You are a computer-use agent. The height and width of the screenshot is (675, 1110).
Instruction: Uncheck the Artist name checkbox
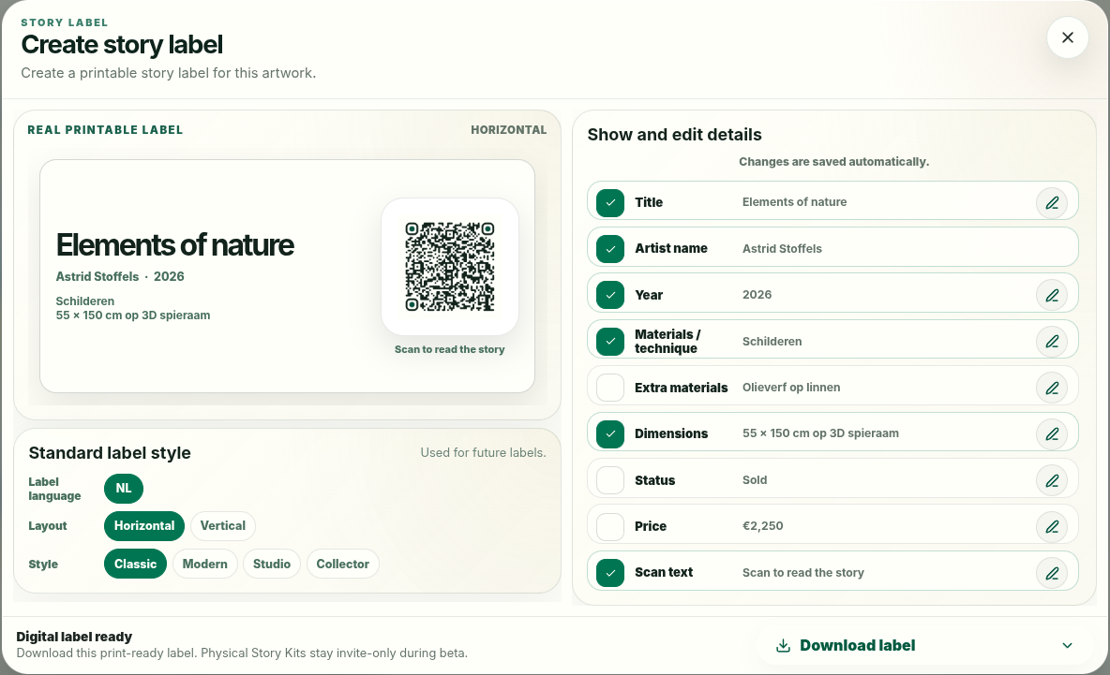[x=610, y=249]
